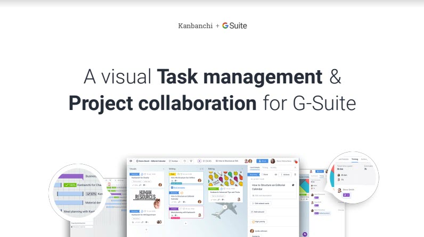Click the card title 'How to Structure an Editorial Calendar'

268,187
